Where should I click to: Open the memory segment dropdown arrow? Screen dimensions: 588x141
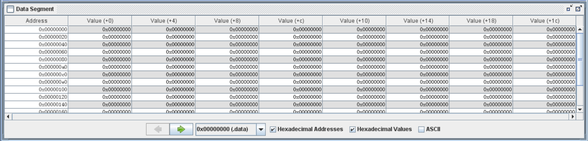click(x=261, y=129)
